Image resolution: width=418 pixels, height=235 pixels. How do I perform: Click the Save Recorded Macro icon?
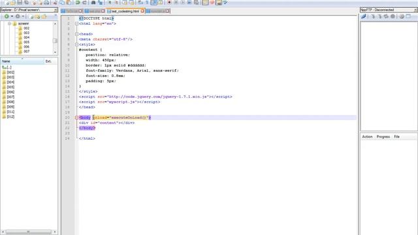coord(197,3)
